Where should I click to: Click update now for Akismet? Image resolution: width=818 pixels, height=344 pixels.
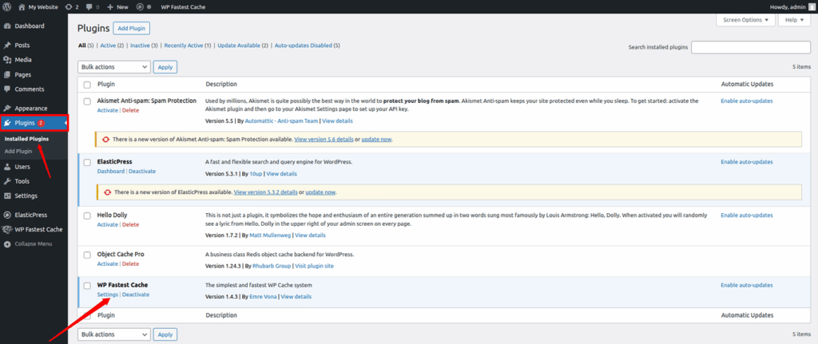(376, 140)
